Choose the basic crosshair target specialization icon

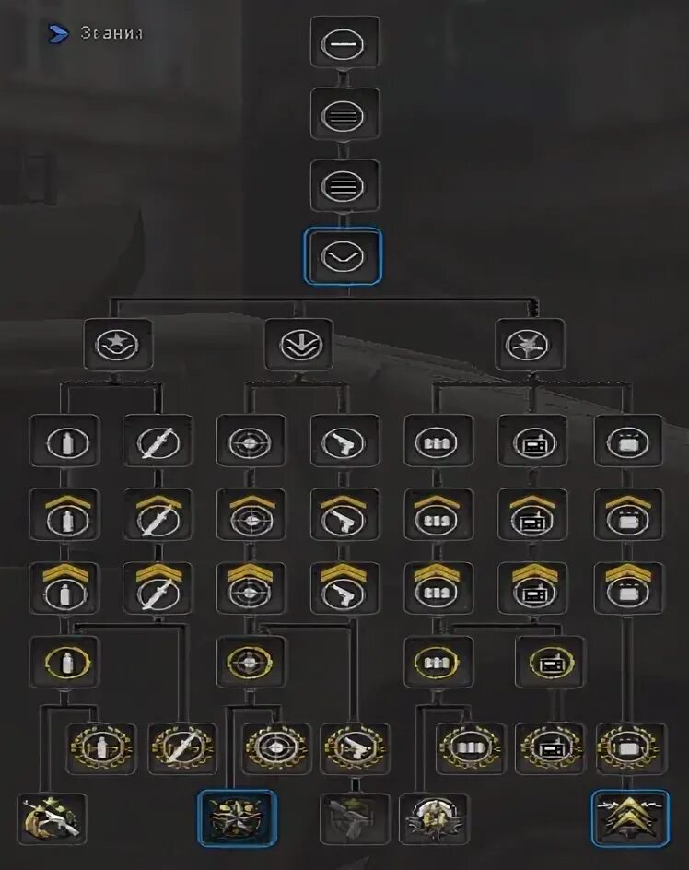pyautogui.click(x=251, y=441)
